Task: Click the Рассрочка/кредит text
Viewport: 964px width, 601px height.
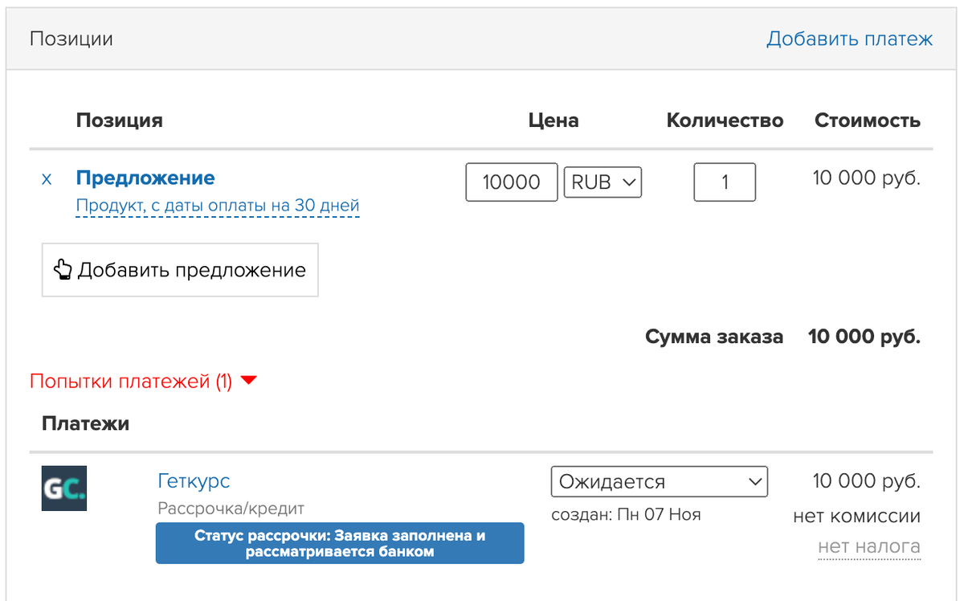Action: [231, 509]
